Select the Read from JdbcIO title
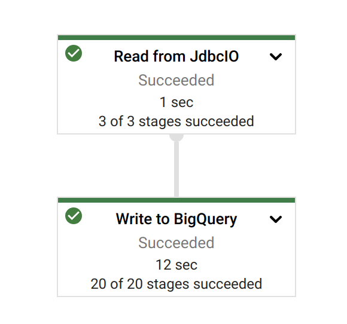The height and width of the screenshot is (324, 347). 176,56
